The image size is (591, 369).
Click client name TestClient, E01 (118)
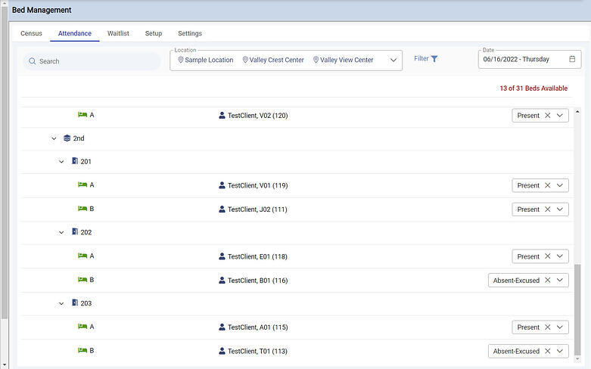point(257,256)
